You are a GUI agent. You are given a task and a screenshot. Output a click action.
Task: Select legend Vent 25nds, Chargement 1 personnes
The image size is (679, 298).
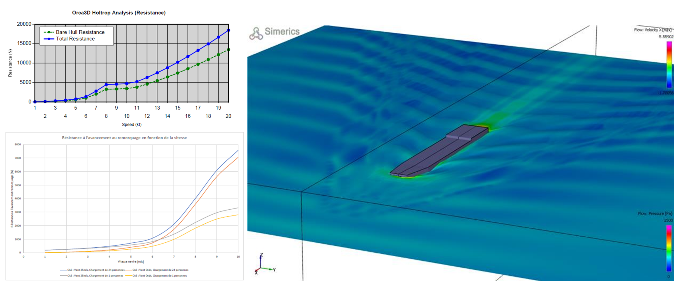tap(95, 276)
